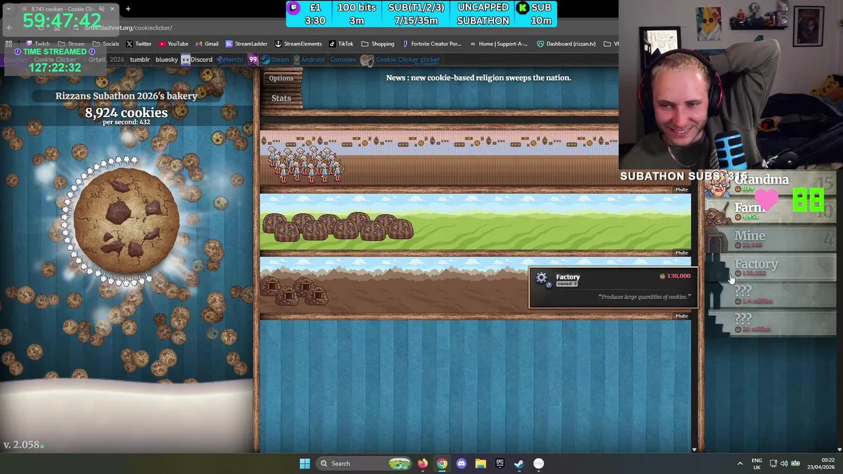Open the YouTube bookmark
Image resolution: width=843 pixels, height=474 pixels.
[173, 44]
